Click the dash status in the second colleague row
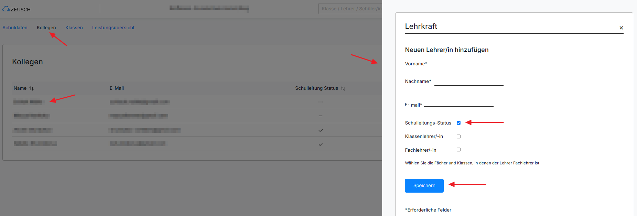Image resolution: width=637 pixels, height=216 pixels. point(321,116)
